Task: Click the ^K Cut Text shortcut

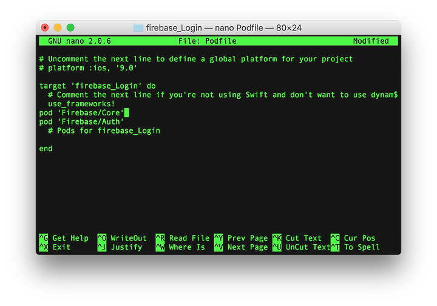Action: point(297,238)
